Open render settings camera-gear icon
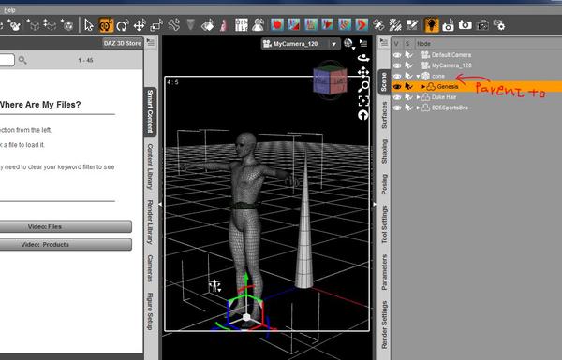Image resolution: width=562 pixels, height=360 pixels. [499, 25]
